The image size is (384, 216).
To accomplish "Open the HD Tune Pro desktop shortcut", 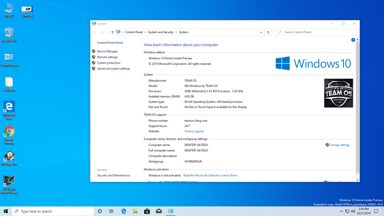I will click(9, 158).
